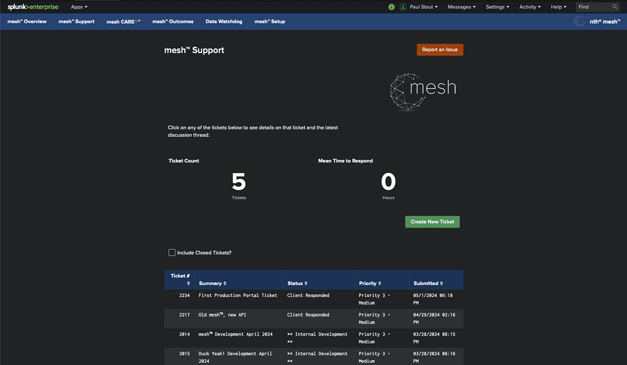Open ticket number 2015

(x=184, y=354)
